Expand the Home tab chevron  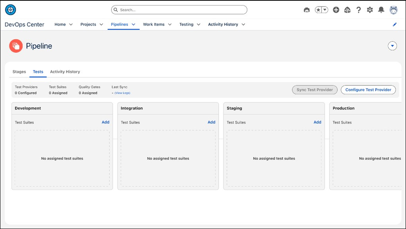71,24
